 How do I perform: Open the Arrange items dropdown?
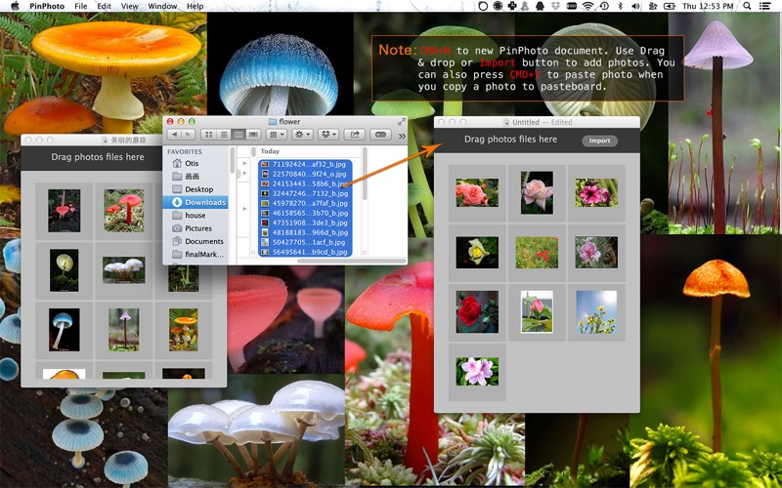point(277,135)
